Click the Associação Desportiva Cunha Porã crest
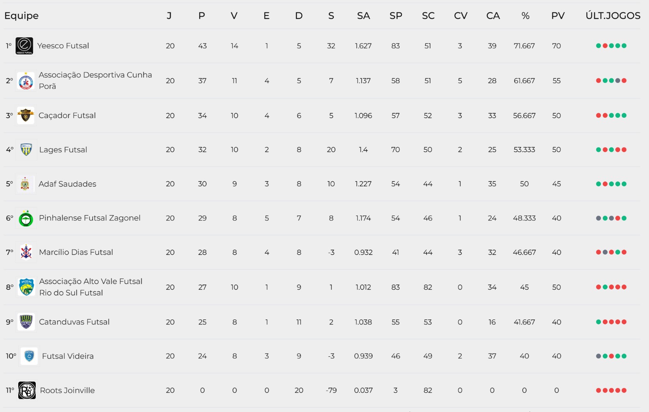This screenshot has width=649, height=412. click(x=26, y=81)
